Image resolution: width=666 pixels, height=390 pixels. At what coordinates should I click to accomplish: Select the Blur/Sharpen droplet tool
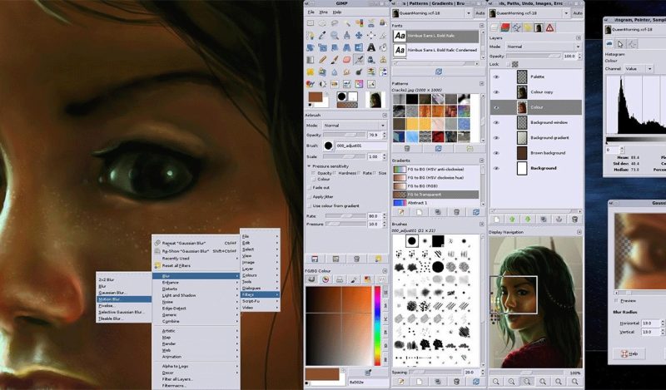pyautogui.click(x=335, y=72)
